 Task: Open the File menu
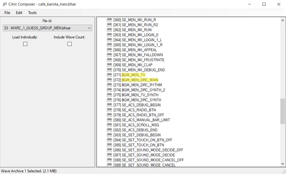coord(7,13)
